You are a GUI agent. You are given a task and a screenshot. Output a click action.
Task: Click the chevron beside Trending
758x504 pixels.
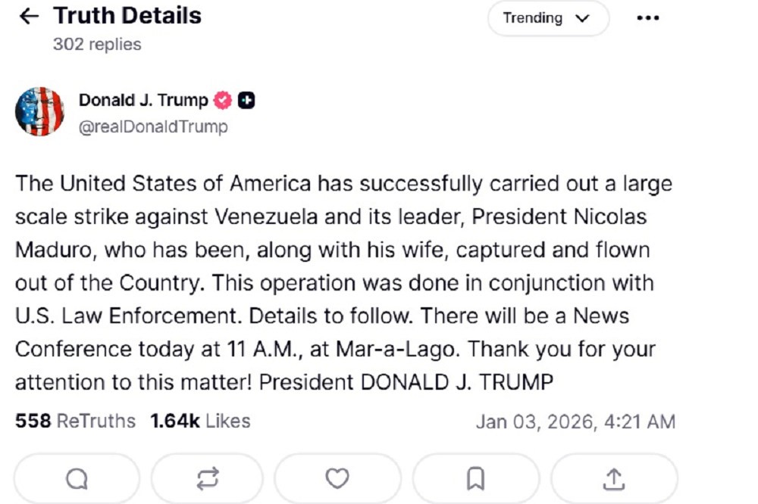582,19
